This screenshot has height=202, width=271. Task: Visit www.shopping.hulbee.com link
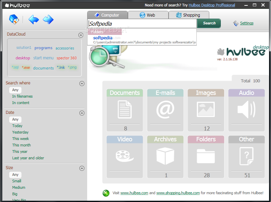(x=178, y=193)
